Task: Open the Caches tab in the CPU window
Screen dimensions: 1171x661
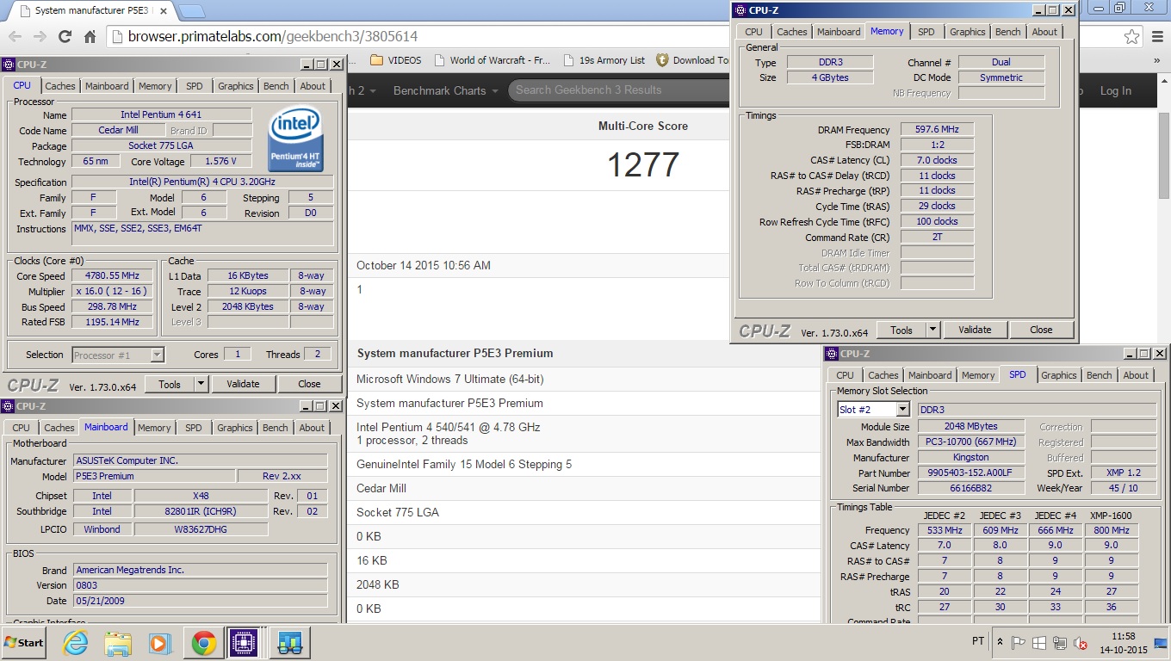Action: [x=59, y=86]
